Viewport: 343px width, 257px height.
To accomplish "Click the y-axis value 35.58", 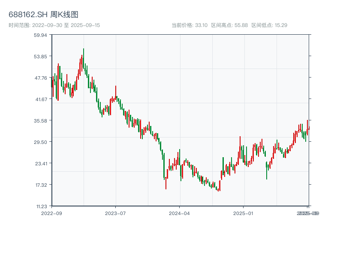I will coord(40,121).
